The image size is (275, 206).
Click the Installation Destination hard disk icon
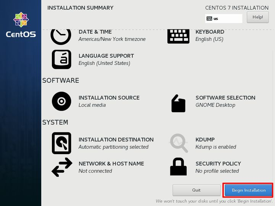[61, 143]
